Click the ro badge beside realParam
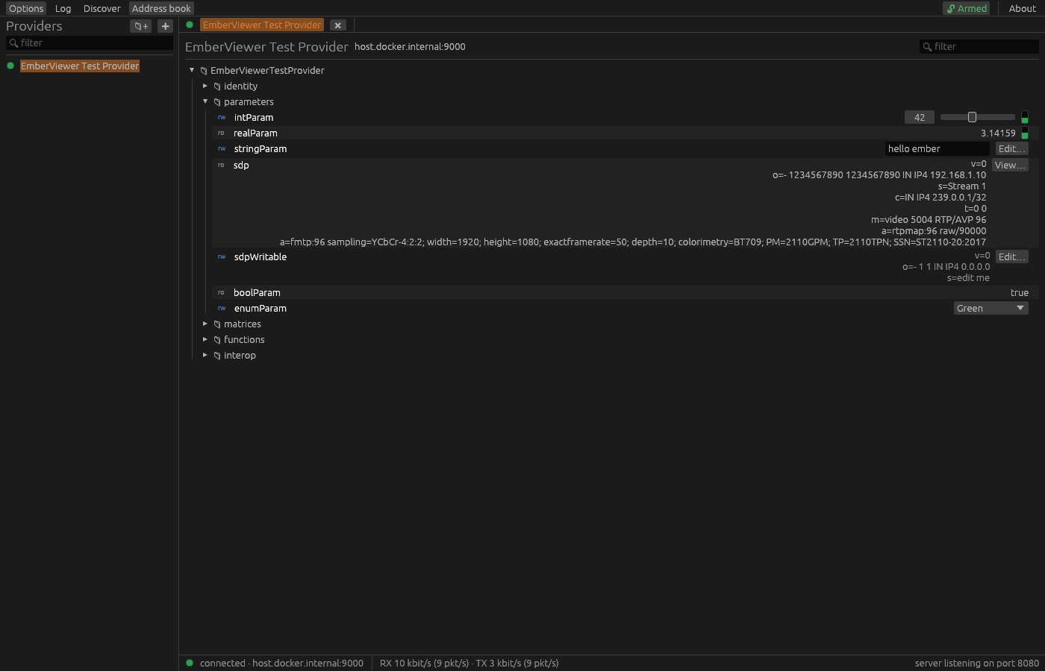The height and width of the screenshot is (671, 1045). 221,133
